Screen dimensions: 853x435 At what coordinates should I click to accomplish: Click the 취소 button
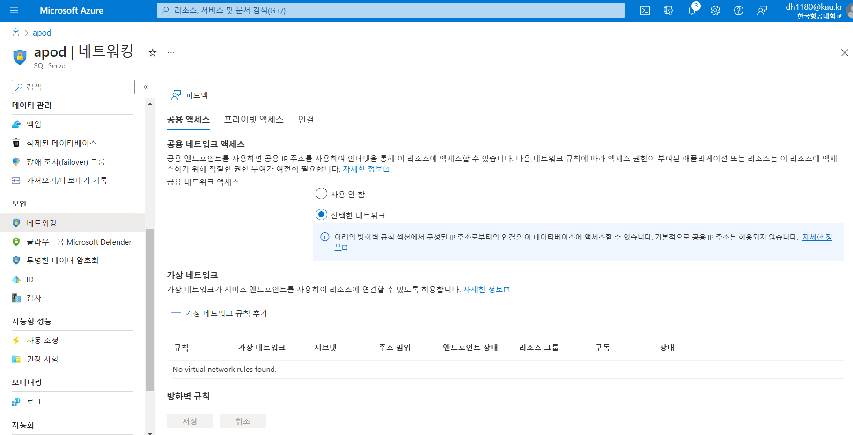pyautogui.click(x=243, y=421)
